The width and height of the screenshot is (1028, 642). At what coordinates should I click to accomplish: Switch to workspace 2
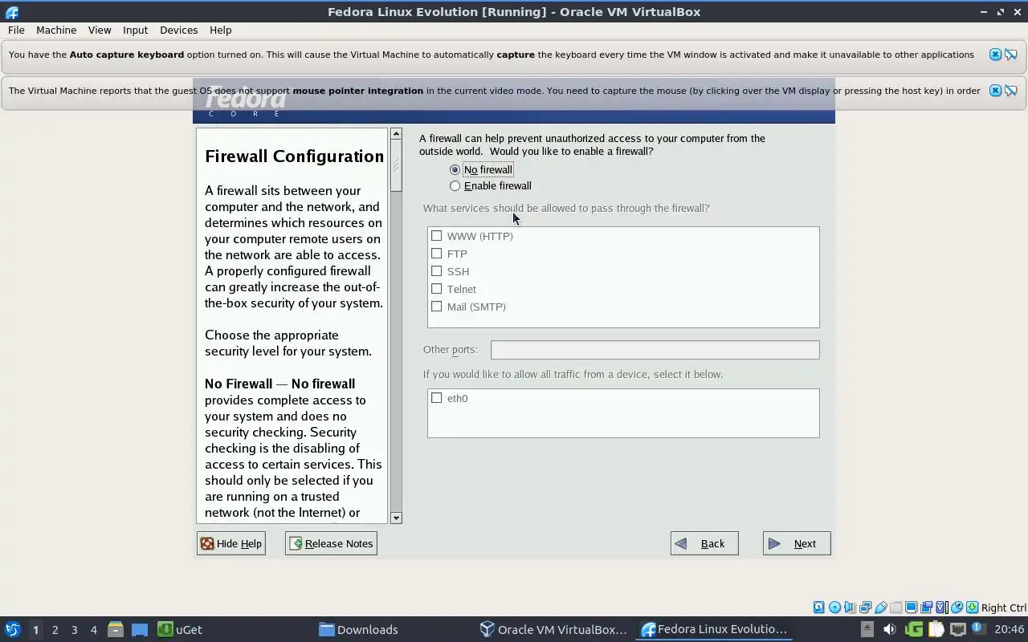click(x=55, y=629)
